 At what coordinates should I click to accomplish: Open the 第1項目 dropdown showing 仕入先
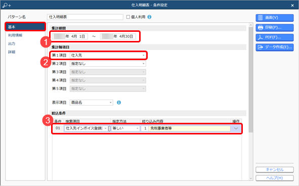coord(108,55)
